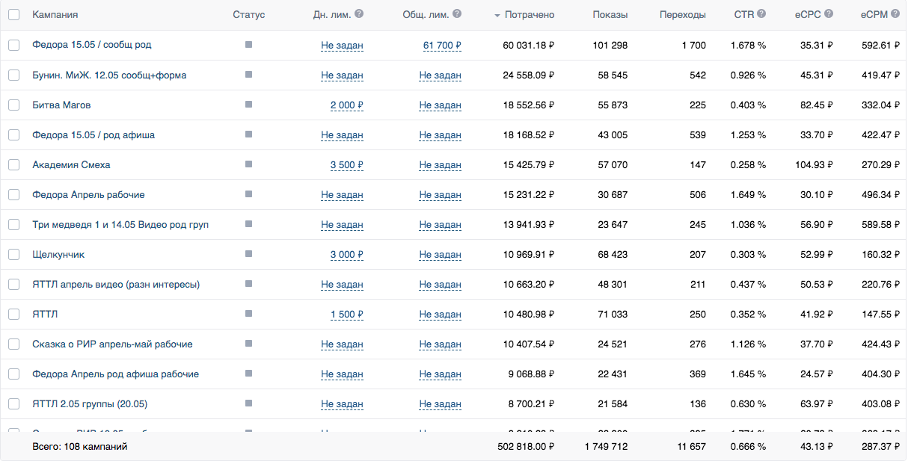908x461 pixels.
Task: Click the Кампания column header
Action: tap(55, 15)
